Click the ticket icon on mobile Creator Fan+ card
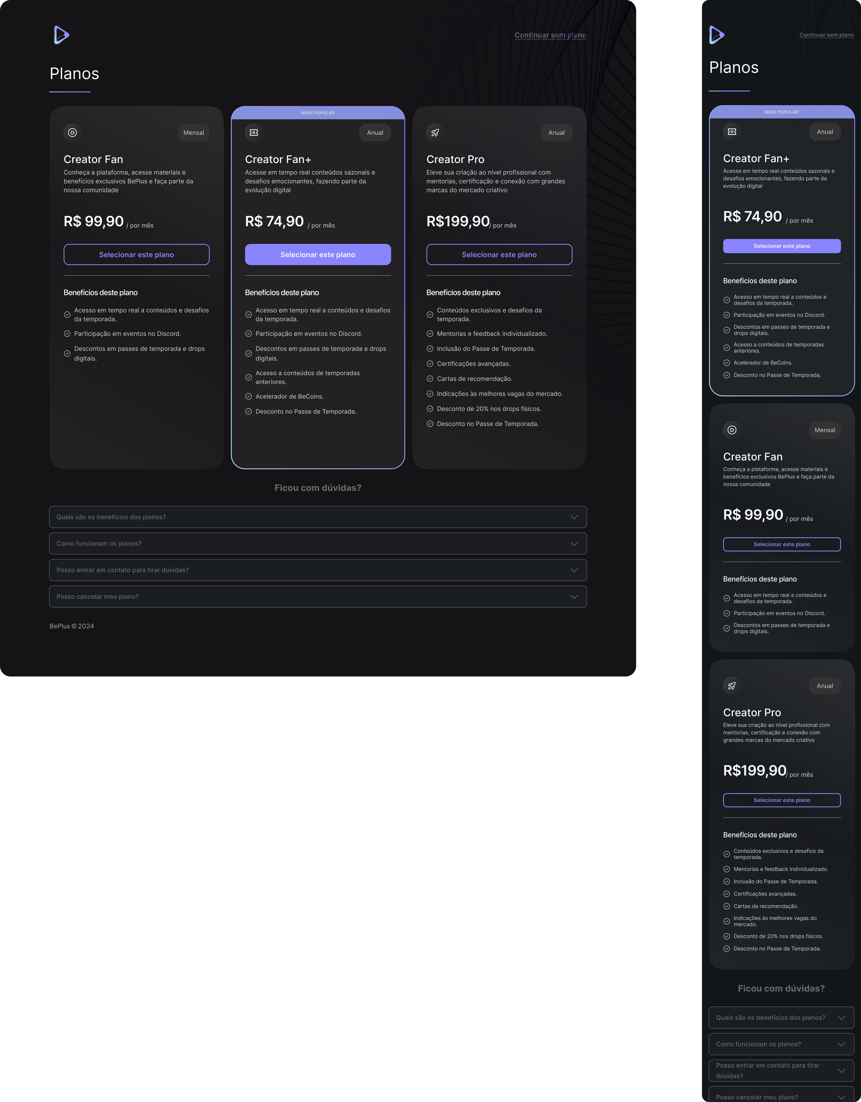861x1102 pixels. coord(732,132)
